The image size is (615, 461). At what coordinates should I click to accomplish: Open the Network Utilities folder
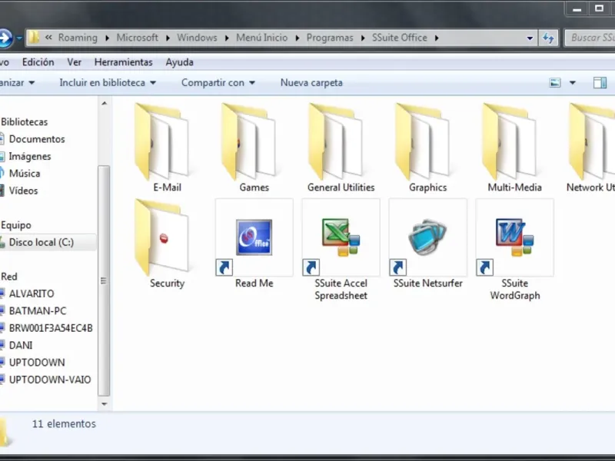pos(590,147)
